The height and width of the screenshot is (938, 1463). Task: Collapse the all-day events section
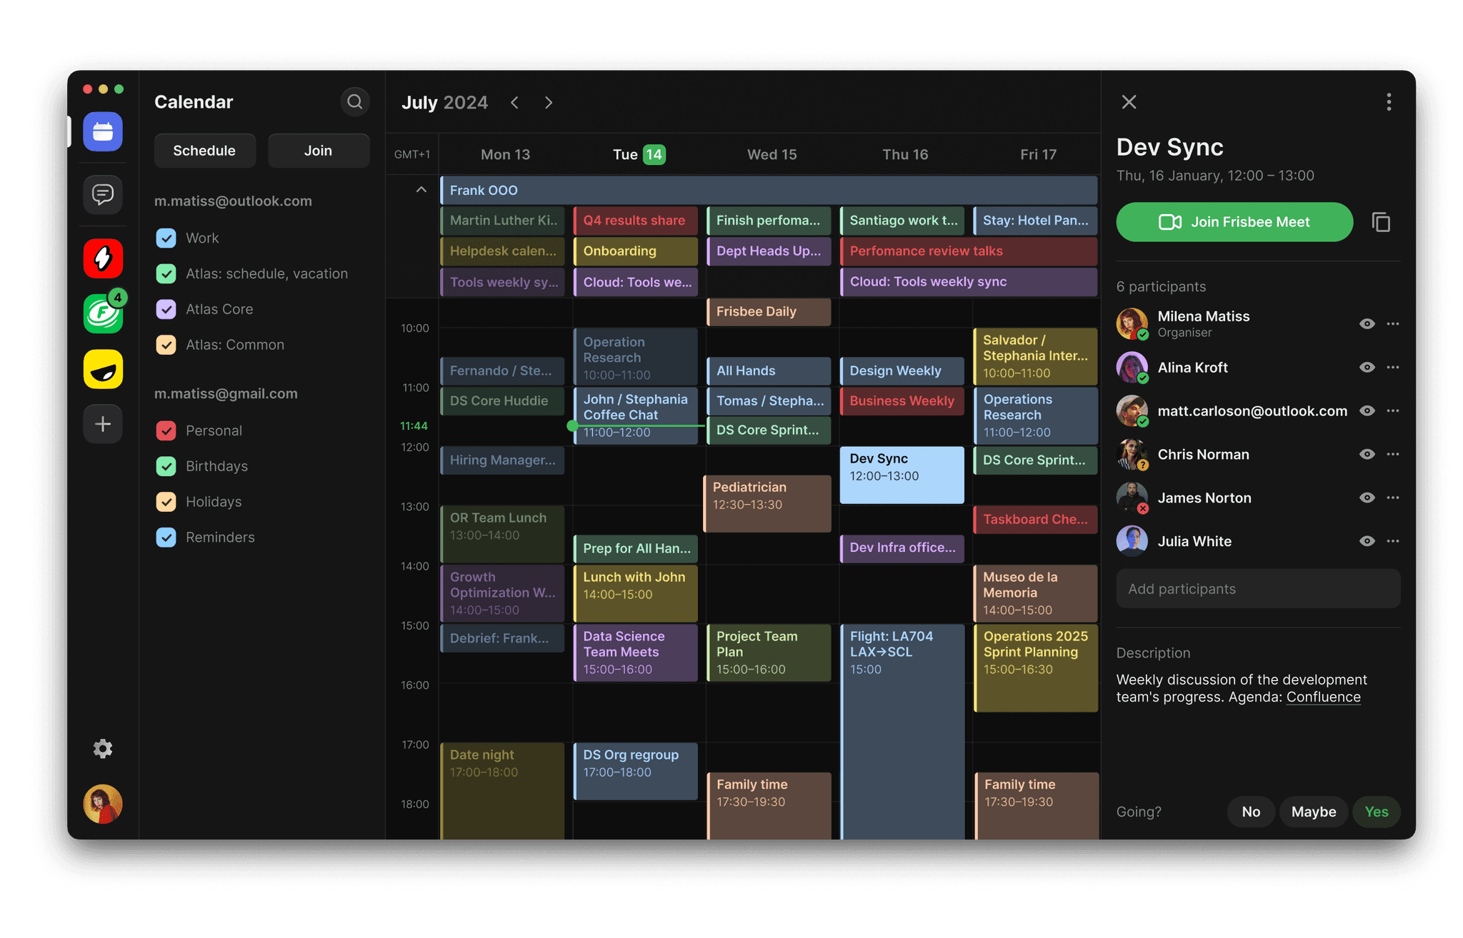coord(421,190)
